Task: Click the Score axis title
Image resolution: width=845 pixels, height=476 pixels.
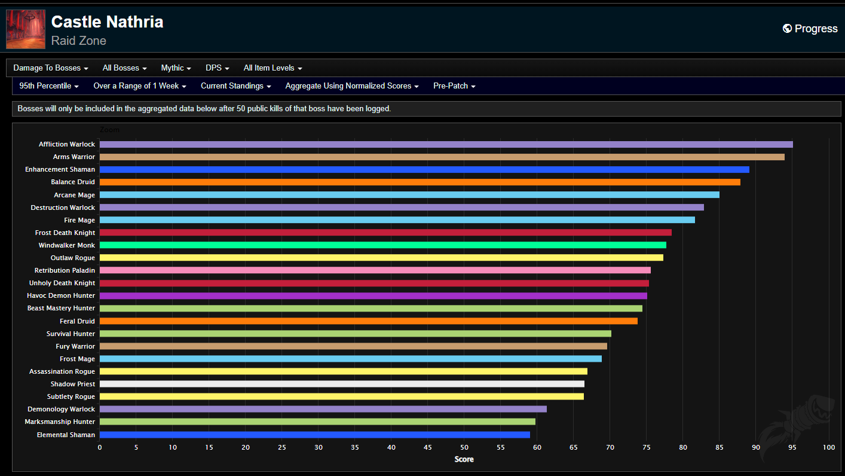Action: coord(464,459)
